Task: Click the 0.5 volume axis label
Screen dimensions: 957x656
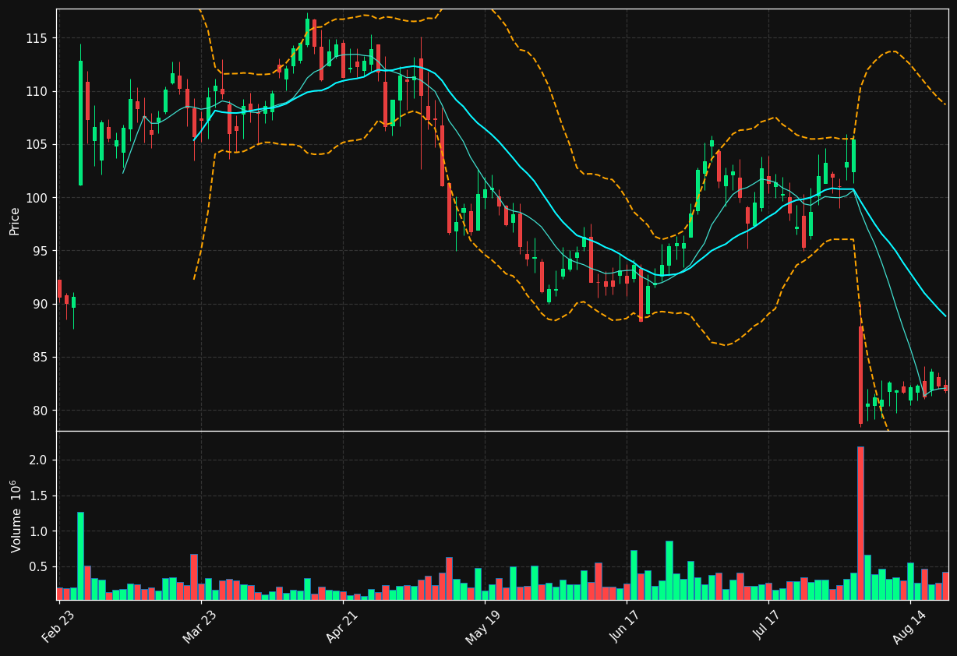Action: 39,567
